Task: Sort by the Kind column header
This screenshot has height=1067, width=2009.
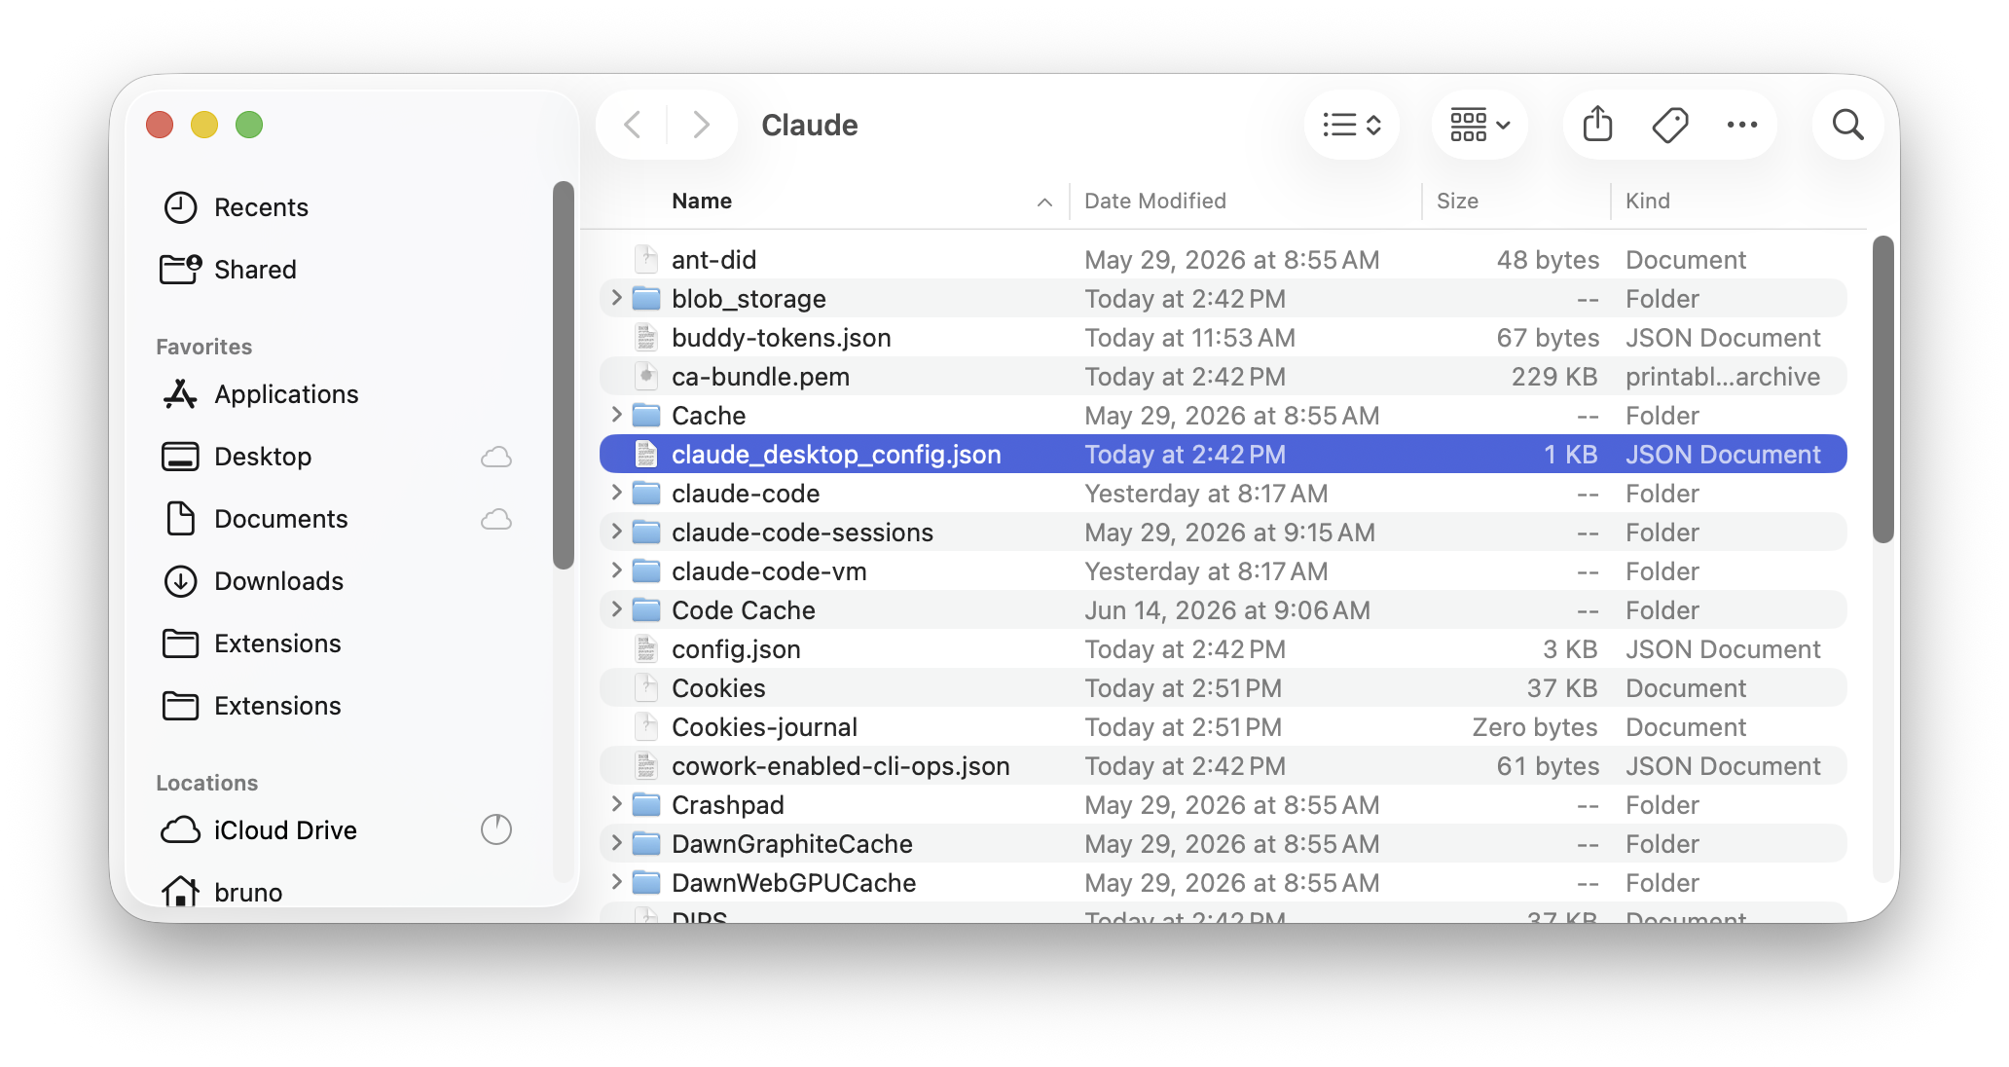Action: click(x=1648, y=201)
